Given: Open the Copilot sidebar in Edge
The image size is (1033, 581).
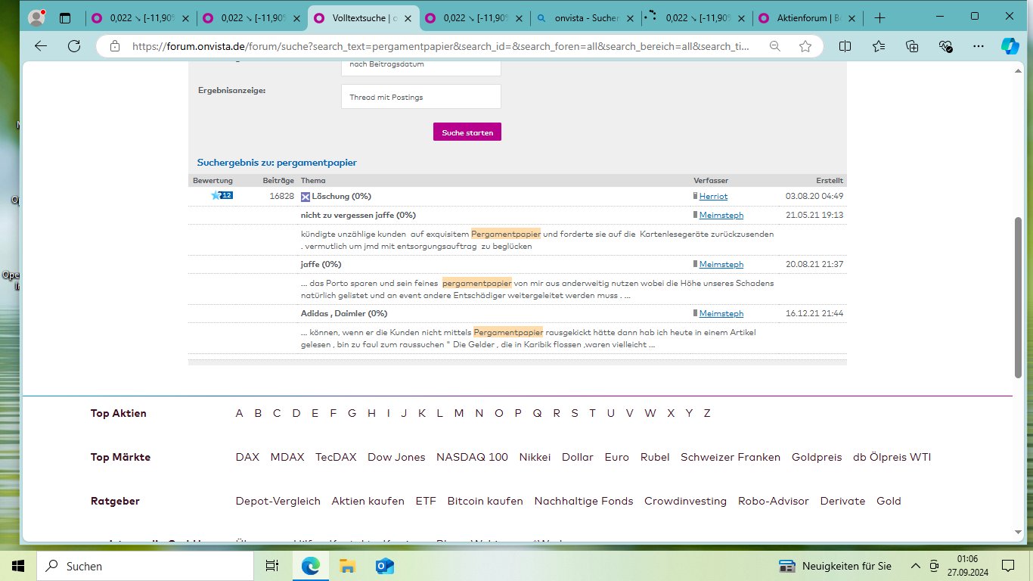Looking at the screenshot, I should point(1010,46).
